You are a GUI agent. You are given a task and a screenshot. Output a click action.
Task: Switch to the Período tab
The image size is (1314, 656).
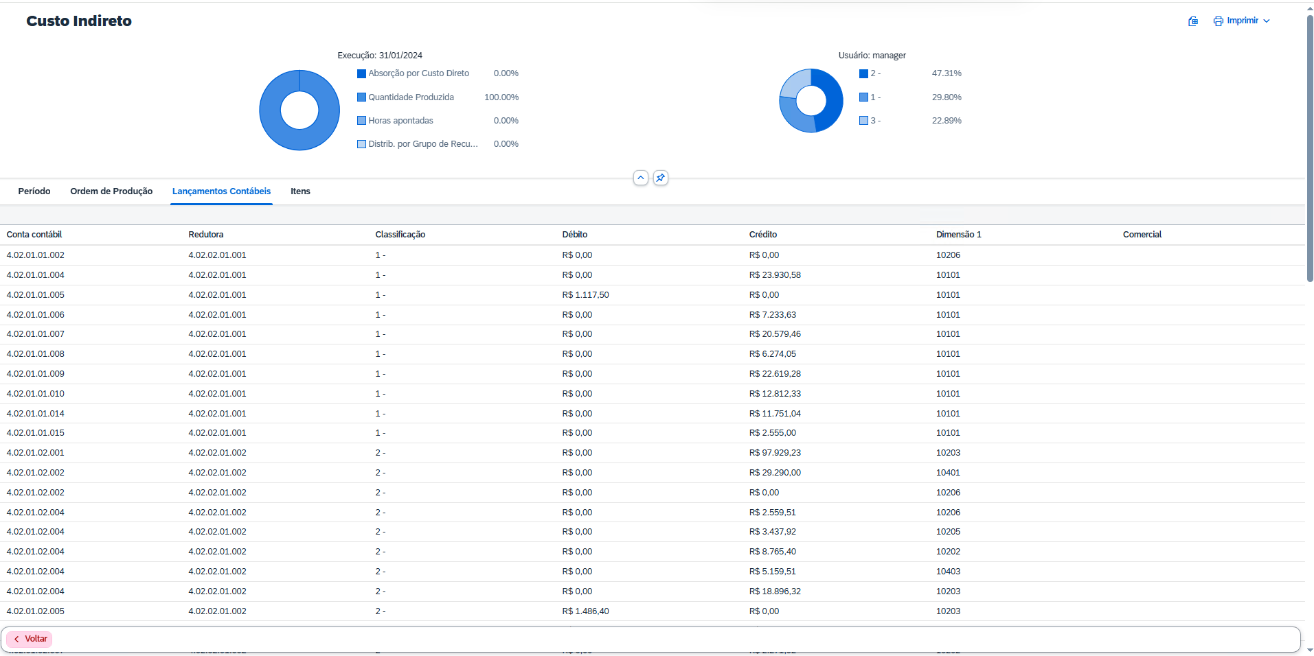34,191
